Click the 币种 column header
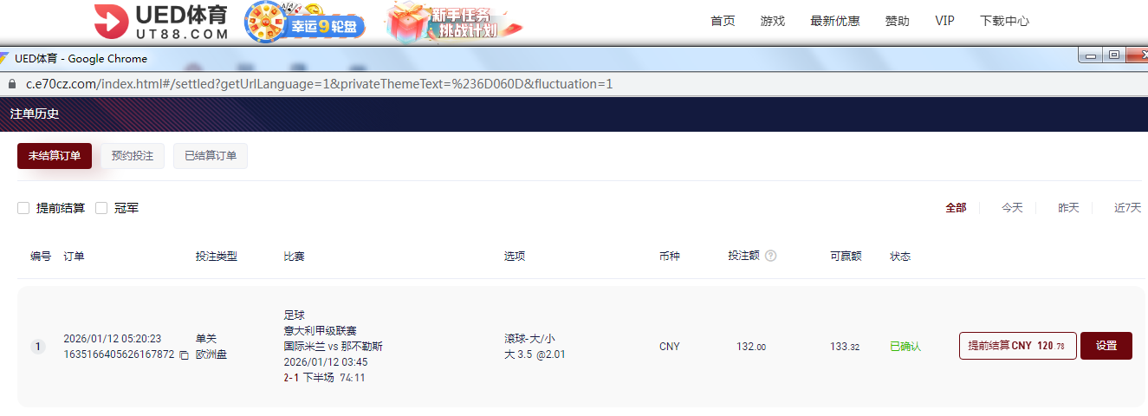This screenshot has height=416, width=1148. (x=670, y=257)
